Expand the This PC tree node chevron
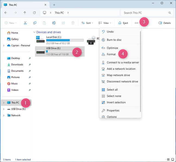 coord(4,103)
